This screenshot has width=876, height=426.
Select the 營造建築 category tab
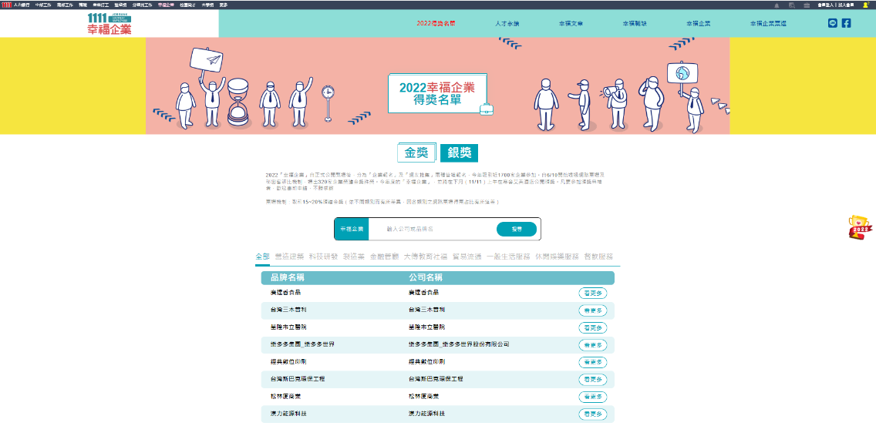coord(289,257)
